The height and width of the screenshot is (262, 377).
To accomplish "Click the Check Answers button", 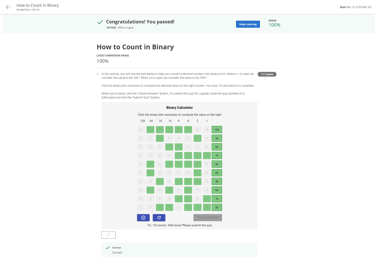I will 207,217.
